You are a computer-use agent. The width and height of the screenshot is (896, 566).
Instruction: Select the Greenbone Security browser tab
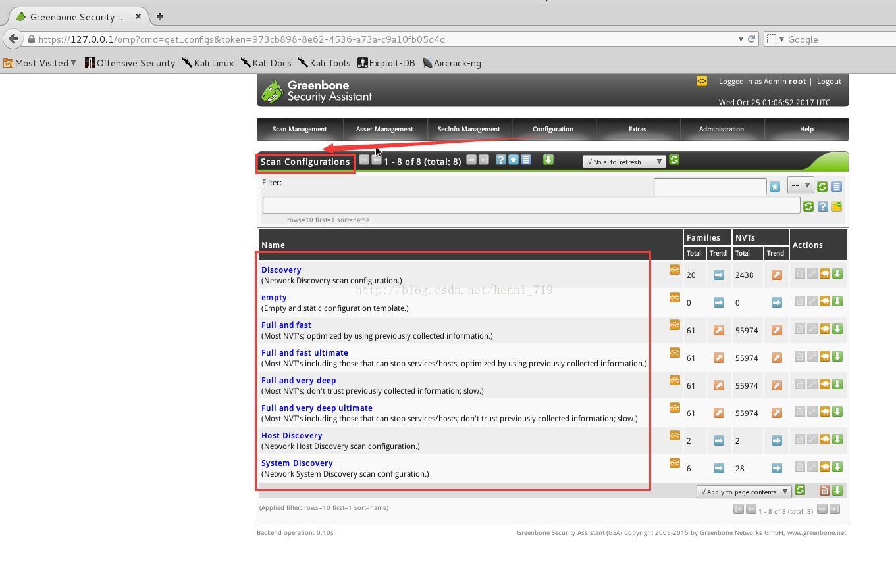(79, 16)
